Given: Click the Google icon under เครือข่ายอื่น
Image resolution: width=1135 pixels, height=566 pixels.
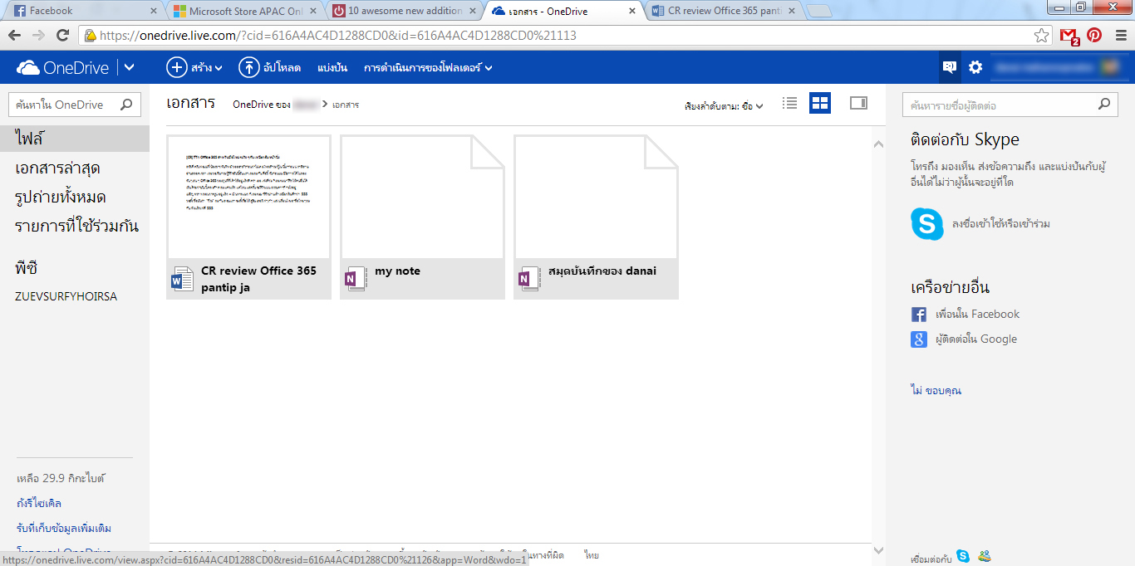Looking at the screenshot, I should (x=919, y=339).
